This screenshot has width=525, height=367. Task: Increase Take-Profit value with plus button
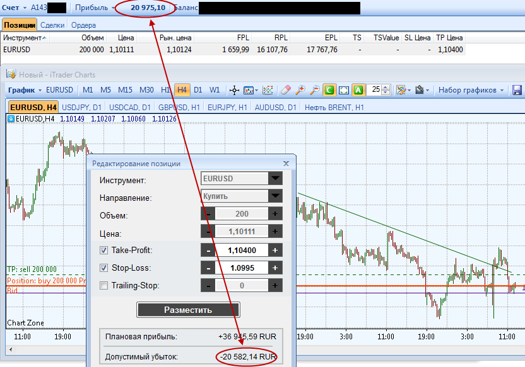(275, 250)
